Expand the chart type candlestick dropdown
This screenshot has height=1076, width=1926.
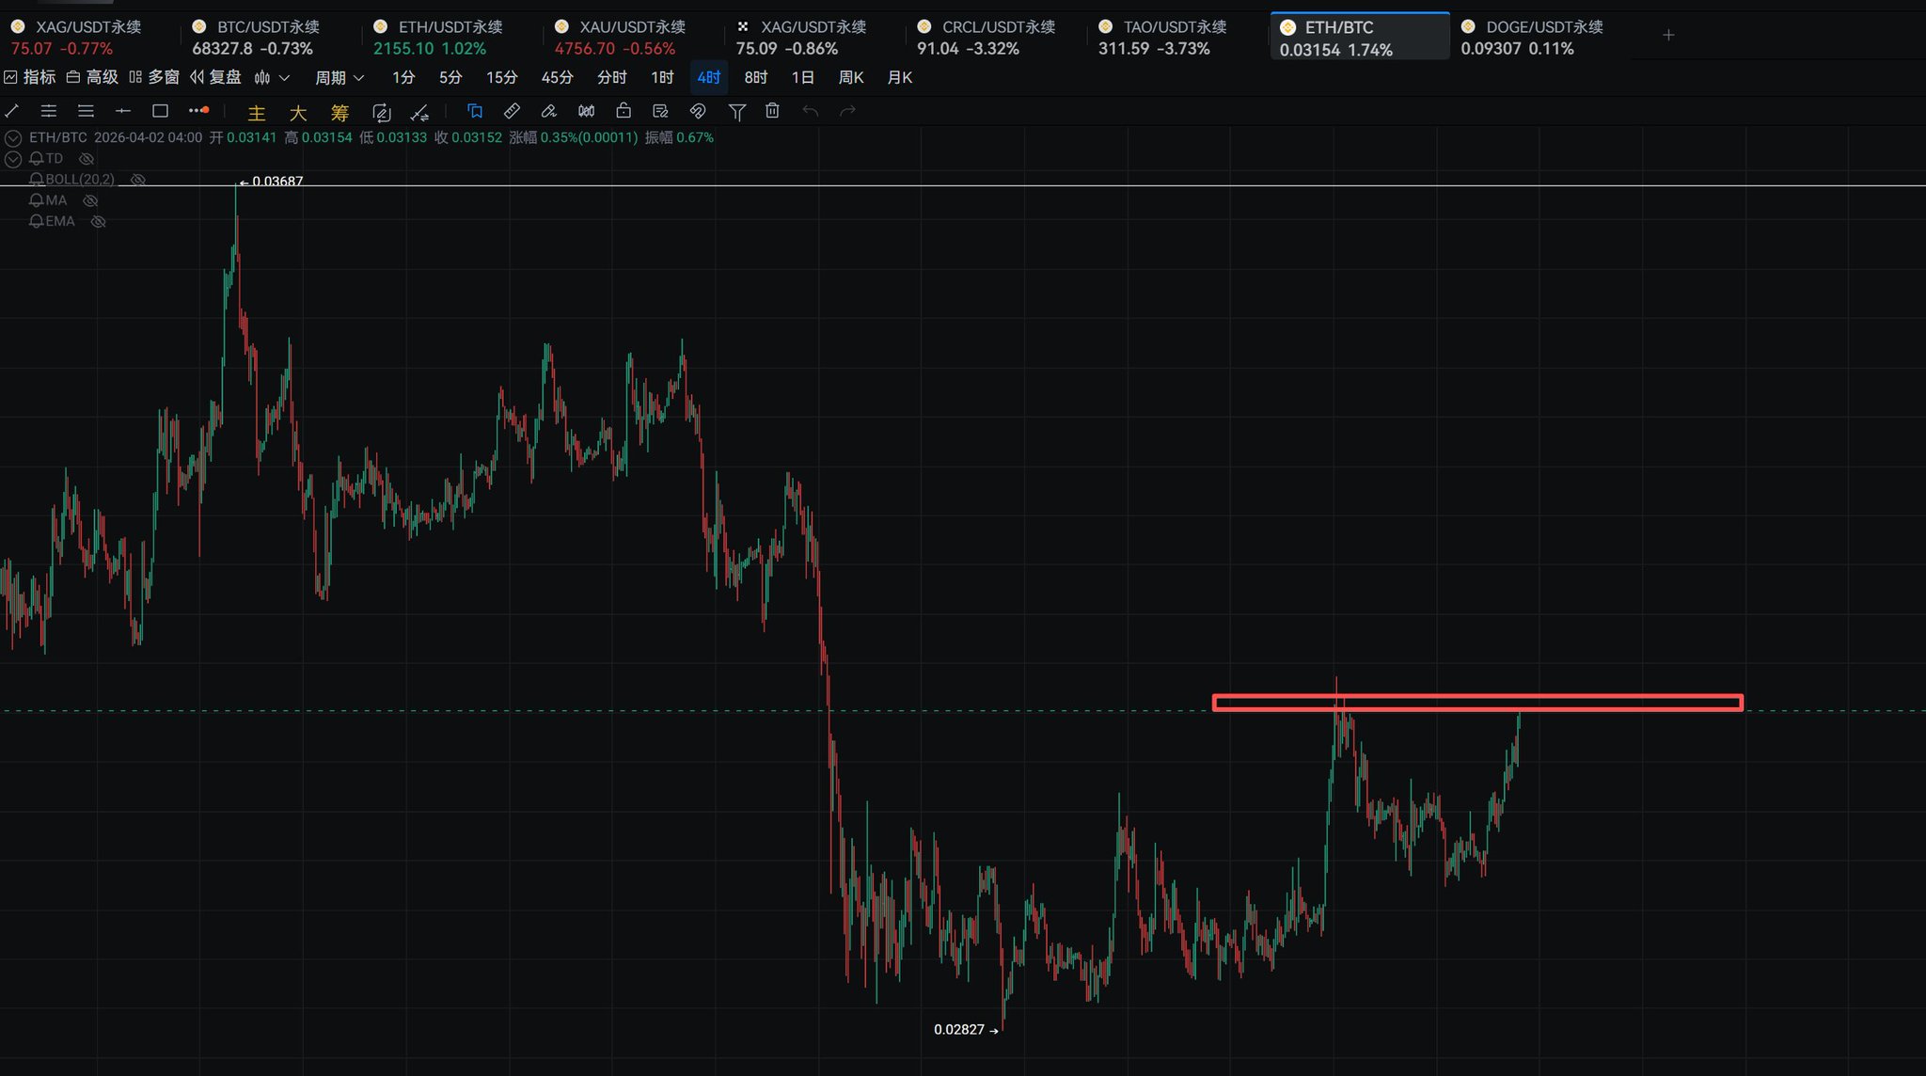coord(272,77)
